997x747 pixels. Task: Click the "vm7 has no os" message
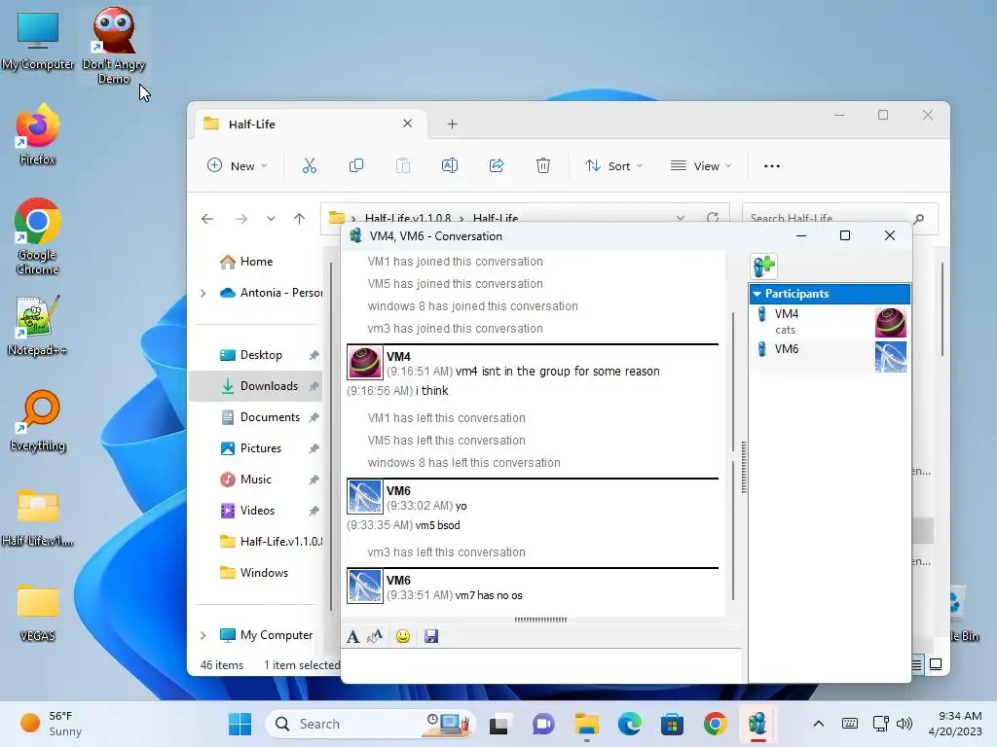pos(489,596)
